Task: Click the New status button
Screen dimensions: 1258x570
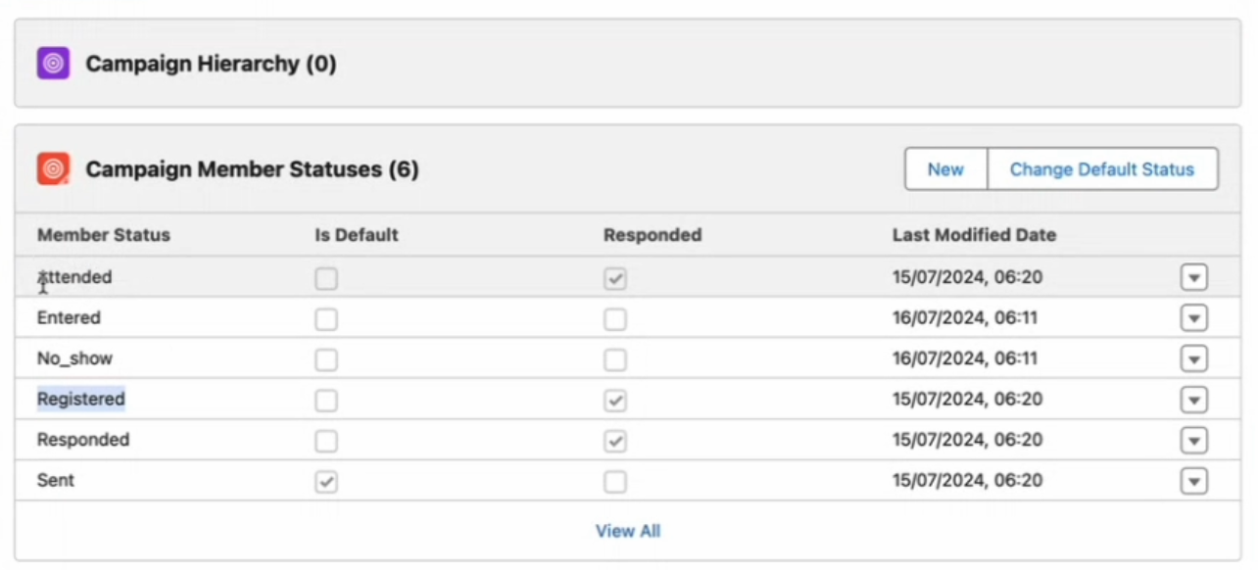Action: [x=945, y=169]
